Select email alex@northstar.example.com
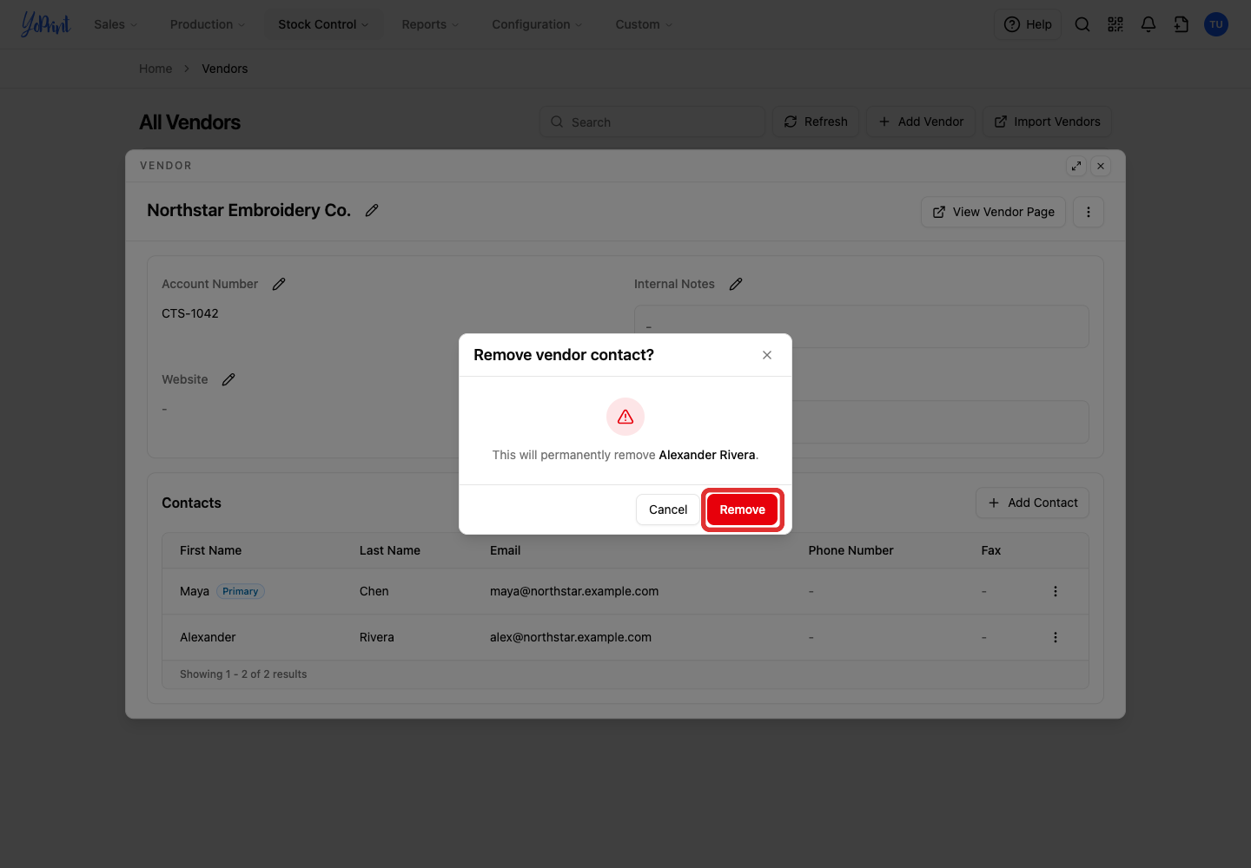The width and height of the screenshot is (1251, 868). pos(571,637)
